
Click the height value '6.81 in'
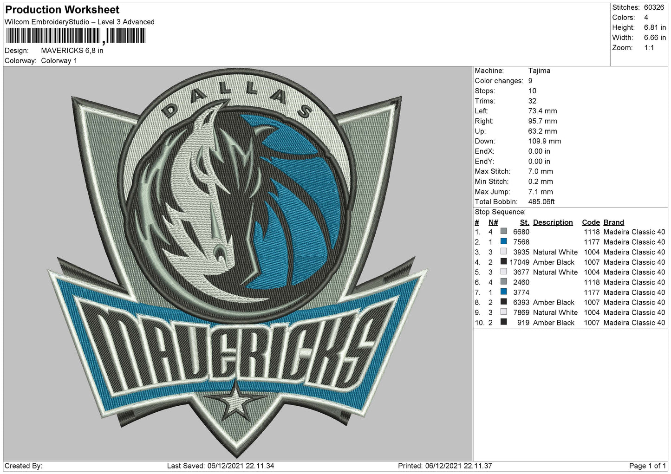(x=655, y=27)
